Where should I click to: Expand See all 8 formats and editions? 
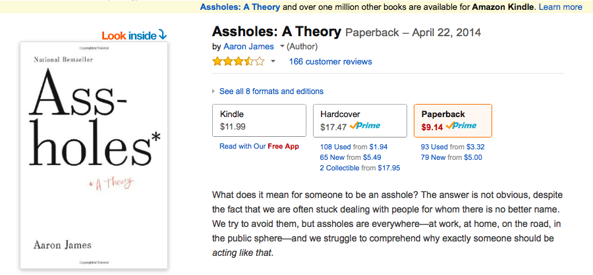pos(271,91)
